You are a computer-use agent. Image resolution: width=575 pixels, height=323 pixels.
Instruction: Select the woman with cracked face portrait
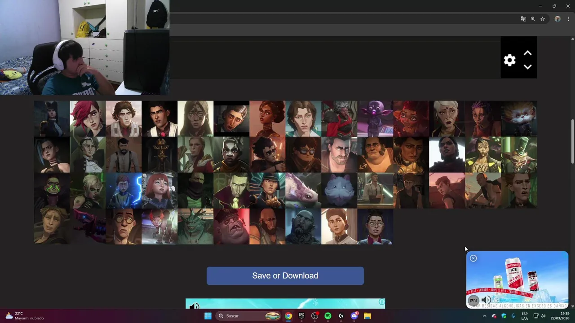click(195, 118)
